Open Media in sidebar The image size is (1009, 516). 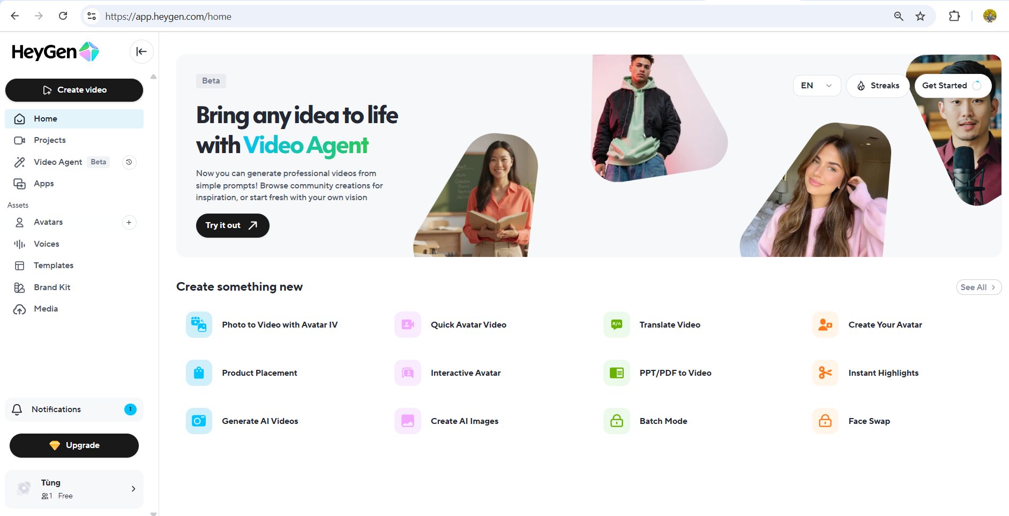74,309
